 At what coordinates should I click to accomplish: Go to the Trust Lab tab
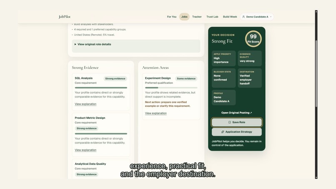(212, 17)
